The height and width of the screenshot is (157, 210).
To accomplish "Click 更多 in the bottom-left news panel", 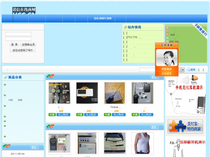I will tap(35, 147).
